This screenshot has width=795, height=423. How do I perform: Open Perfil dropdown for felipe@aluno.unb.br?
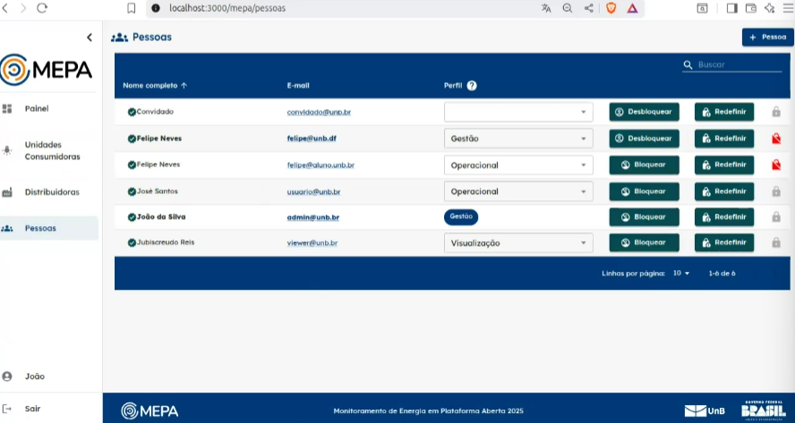(x=518, y=165)
